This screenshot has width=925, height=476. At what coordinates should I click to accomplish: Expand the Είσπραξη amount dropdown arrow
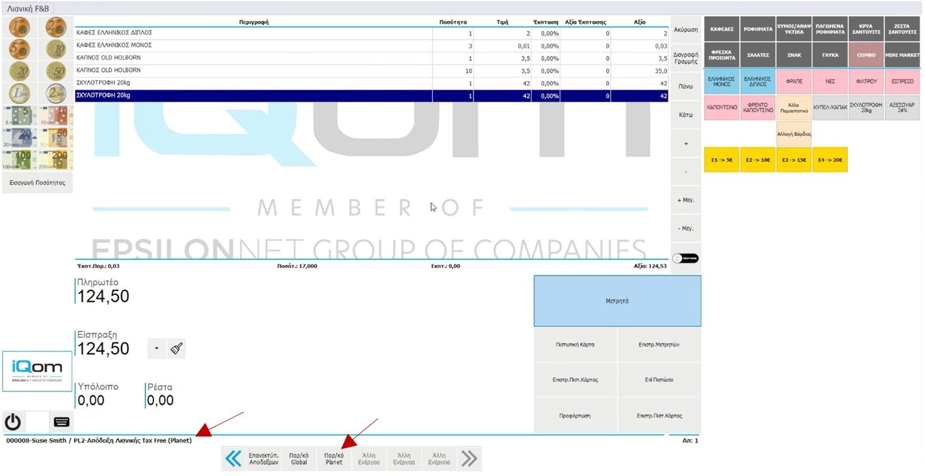click(156, 349)
